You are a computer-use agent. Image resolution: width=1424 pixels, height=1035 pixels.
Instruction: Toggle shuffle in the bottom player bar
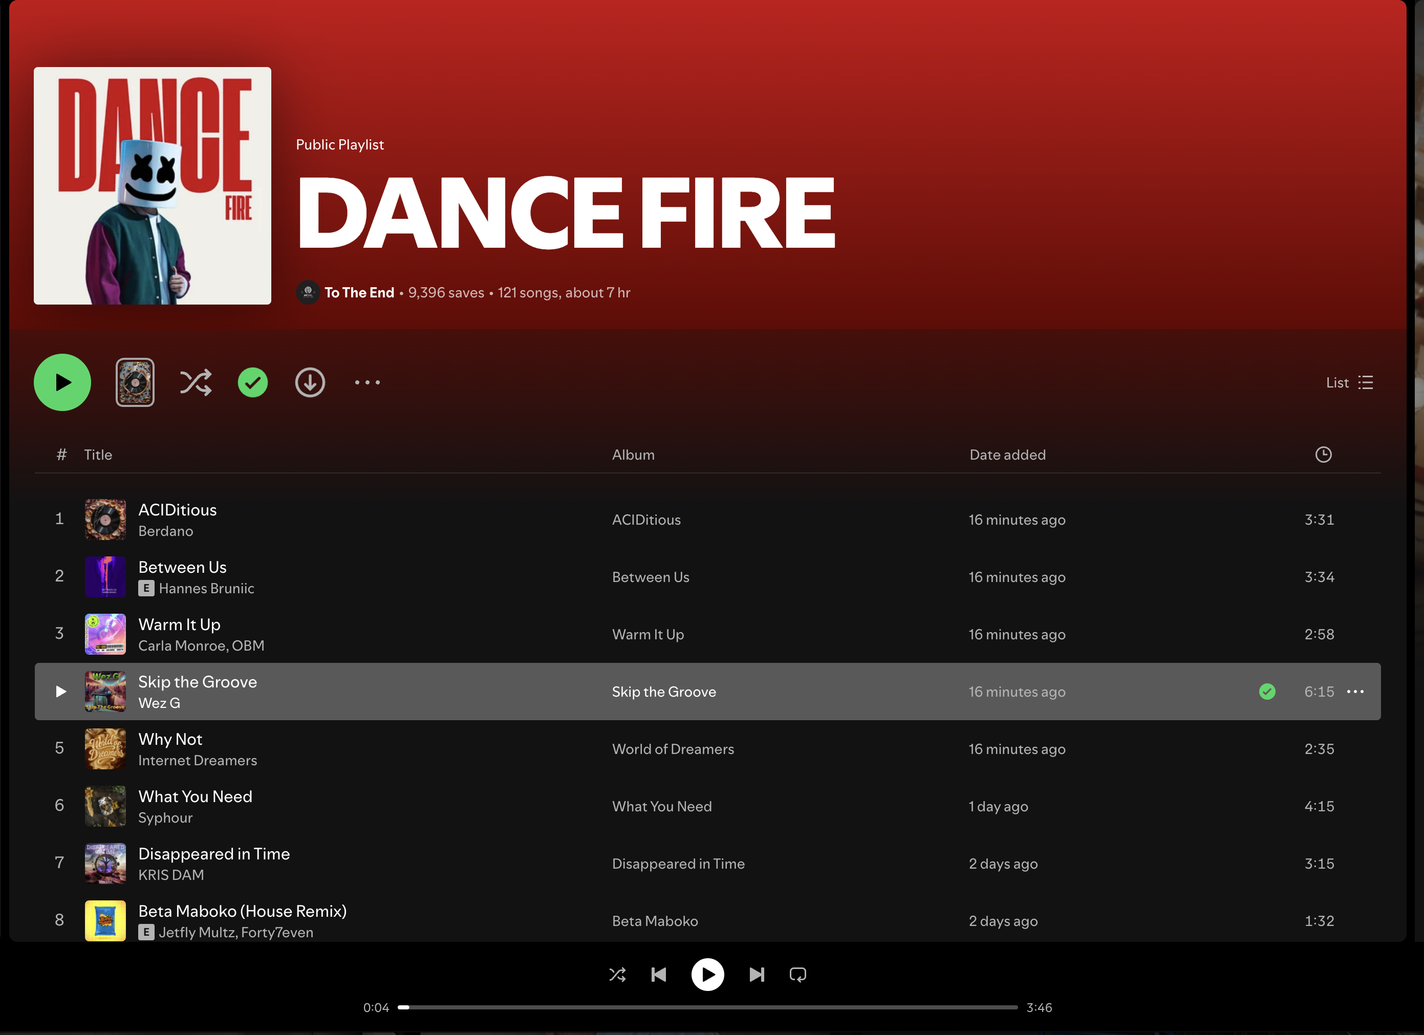click(x=617, y=975)
